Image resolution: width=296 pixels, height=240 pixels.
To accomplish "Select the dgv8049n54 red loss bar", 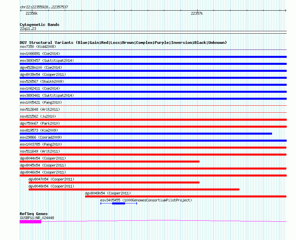I will pos(186,196).
